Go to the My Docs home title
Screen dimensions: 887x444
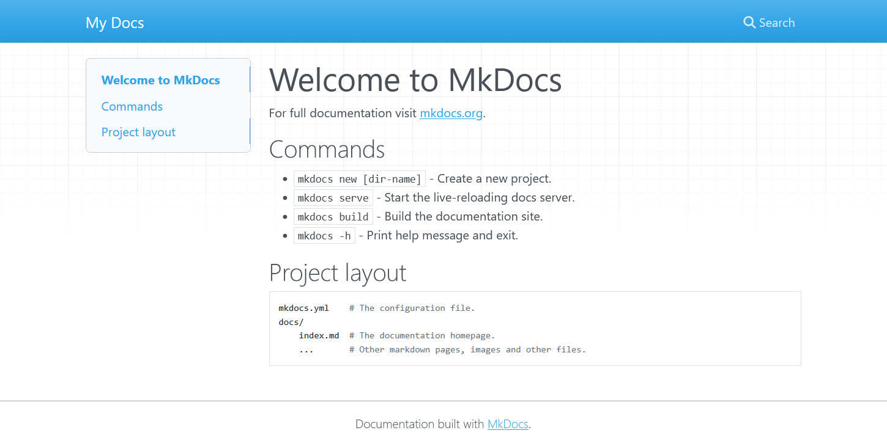click(115, 23)
